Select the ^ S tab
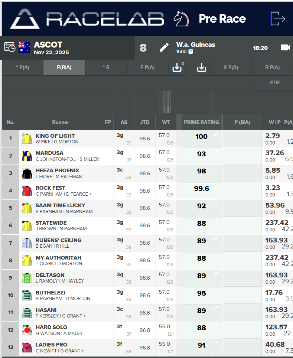The height and width of the screenshot is (358, 293). pyautogui.click(x=106, y=68)
